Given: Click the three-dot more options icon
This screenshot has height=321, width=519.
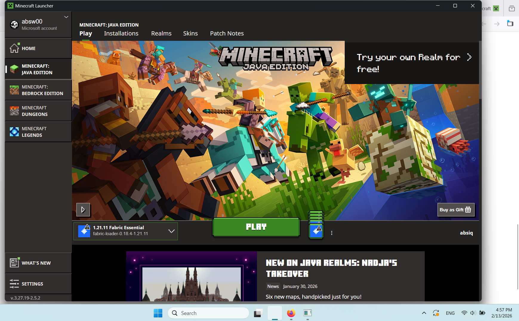Looking at the screenshot, I should [332, 233].
